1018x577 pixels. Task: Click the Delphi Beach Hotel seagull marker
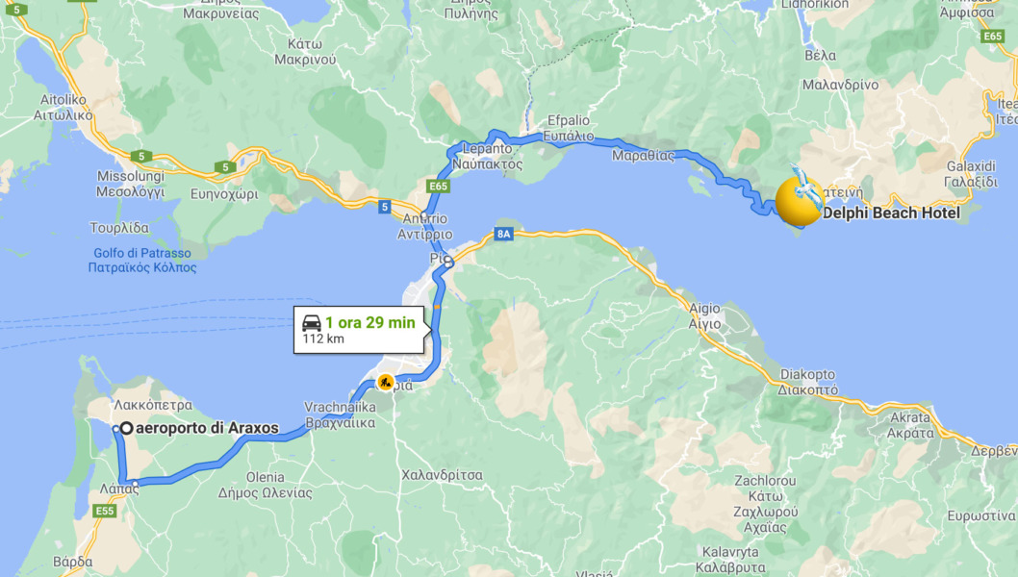pos(800,199)
